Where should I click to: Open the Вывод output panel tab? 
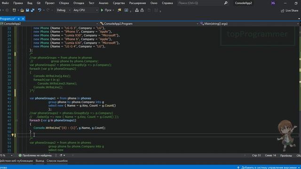point(40,161)
